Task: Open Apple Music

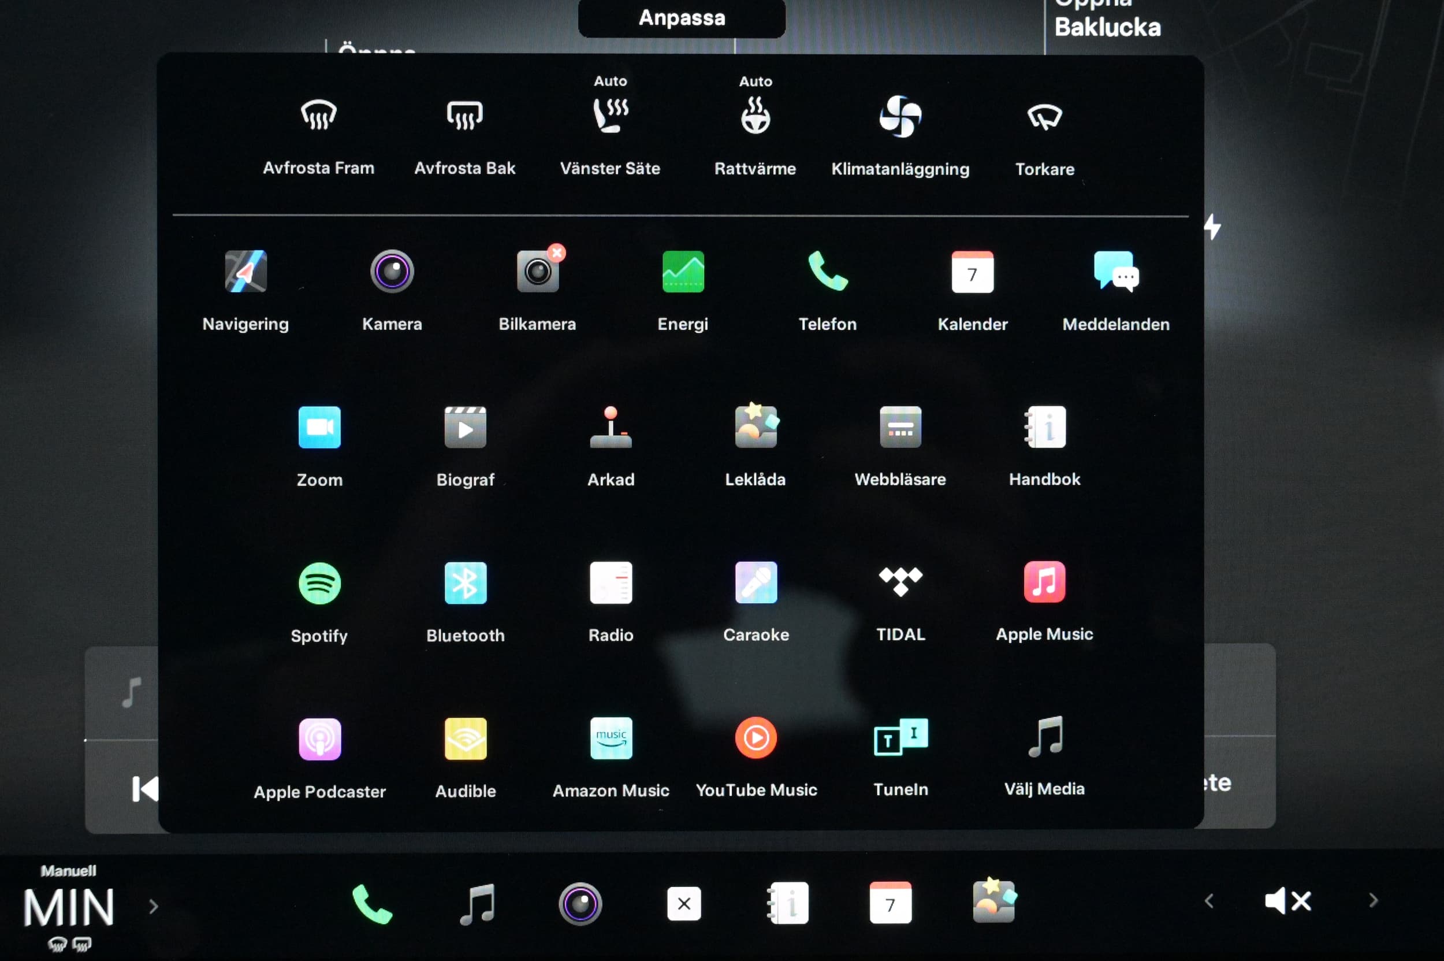Action: coord(1044,581)
